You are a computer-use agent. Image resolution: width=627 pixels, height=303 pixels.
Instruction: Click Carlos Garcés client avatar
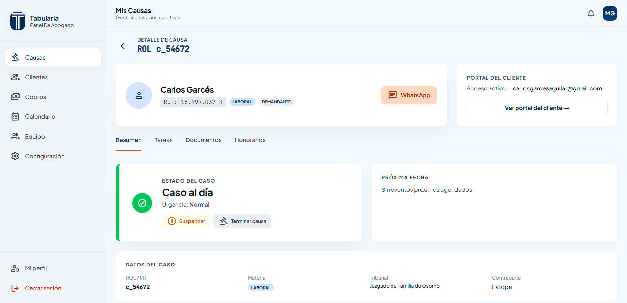tap(139, 95)
